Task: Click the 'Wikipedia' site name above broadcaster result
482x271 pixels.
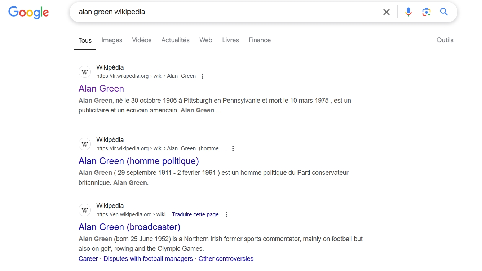Action: (110, 206)
